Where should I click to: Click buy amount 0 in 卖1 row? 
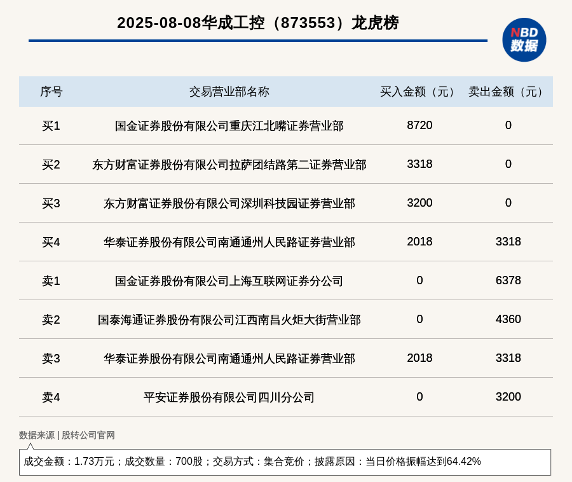tap(419, 280)
